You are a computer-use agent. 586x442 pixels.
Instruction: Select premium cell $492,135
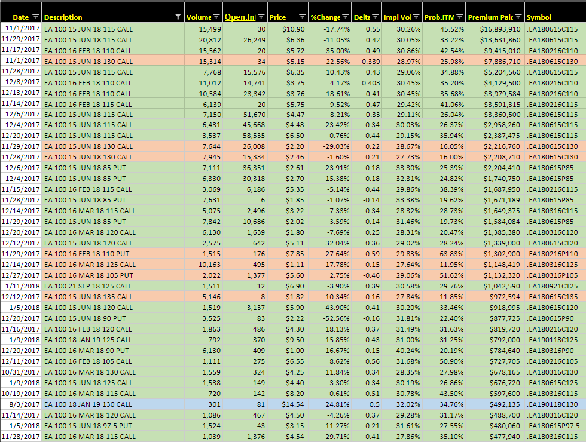495,404
